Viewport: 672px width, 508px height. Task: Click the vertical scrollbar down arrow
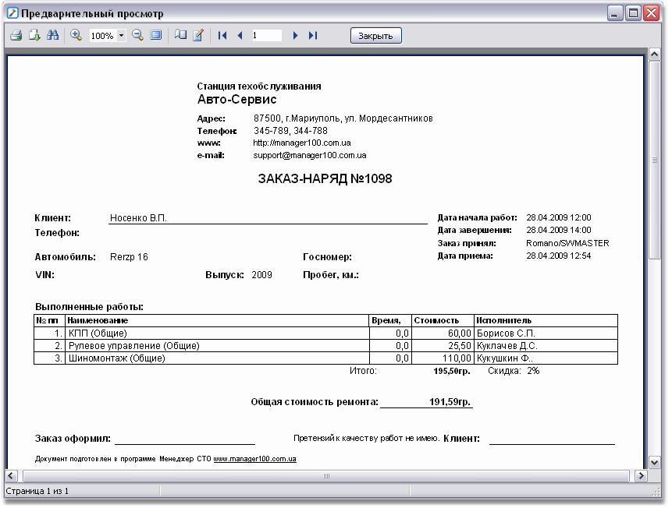click(x=654, y=462)
